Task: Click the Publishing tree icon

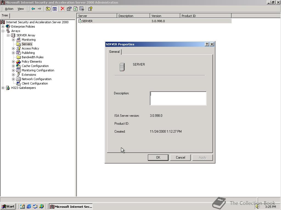Action: [18, 53]
